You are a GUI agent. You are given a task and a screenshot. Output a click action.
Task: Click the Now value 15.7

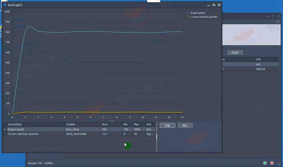105,134
